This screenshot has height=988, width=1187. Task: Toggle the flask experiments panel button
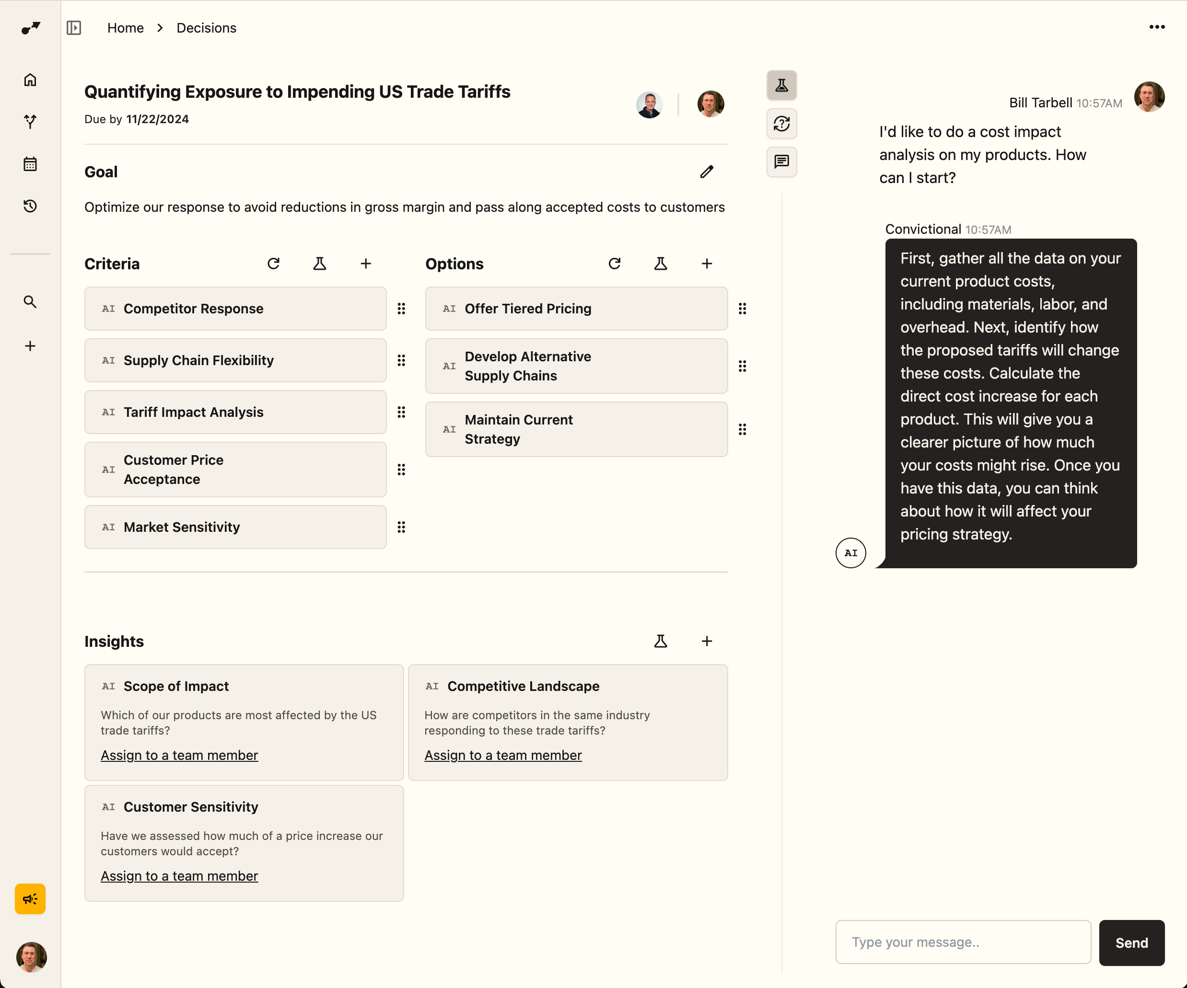click(x=782, y=85)
